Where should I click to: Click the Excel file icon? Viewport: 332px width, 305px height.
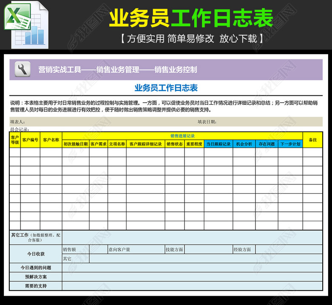(x=26, y=25)
